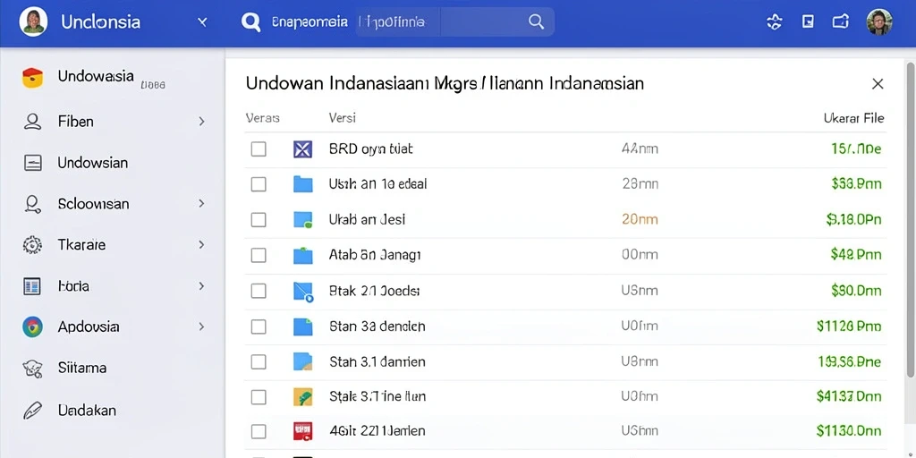This screenshot has height=458, width=916.
Task: Click the person icon next to Fiben
Action: [x=32, y=122]
